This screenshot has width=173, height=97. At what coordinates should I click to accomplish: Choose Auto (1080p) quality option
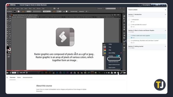112,53
